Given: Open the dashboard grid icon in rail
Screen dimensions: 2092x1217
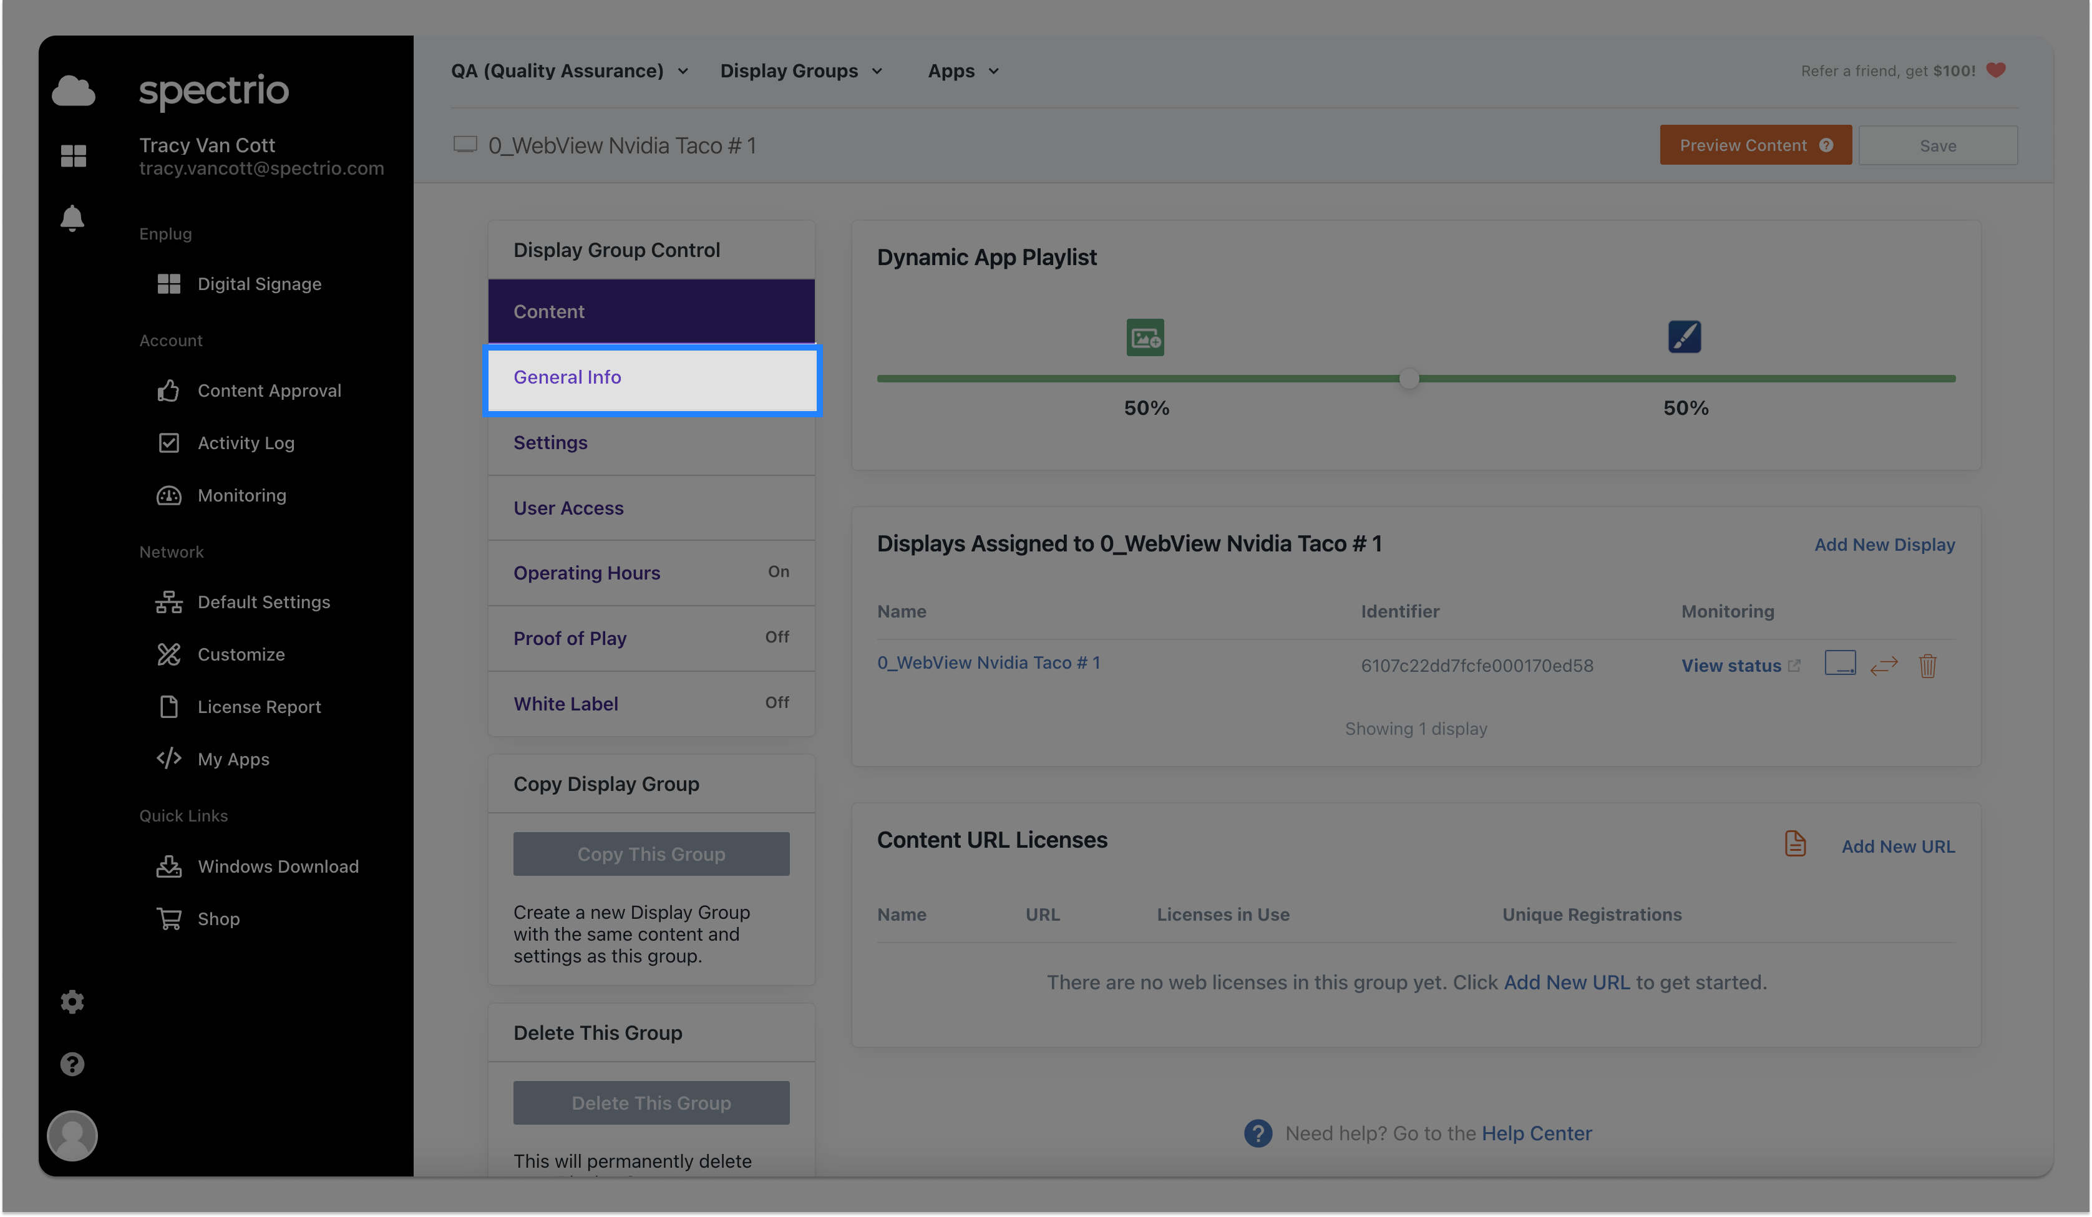Looking at the screenshot, I should click(x=73, y=155).
